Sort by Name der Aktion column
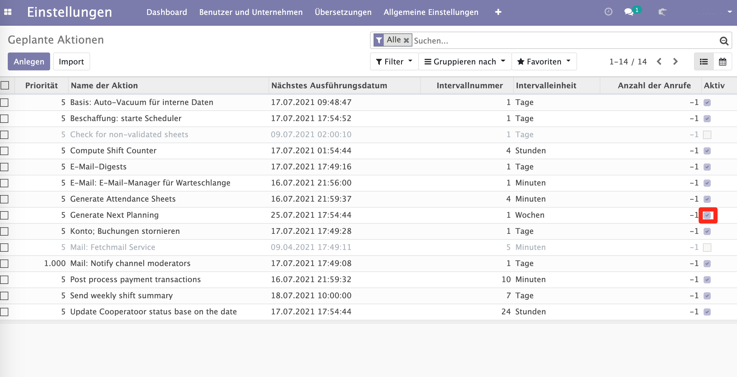This screenshot has width=737, height=377. [169, 85]
